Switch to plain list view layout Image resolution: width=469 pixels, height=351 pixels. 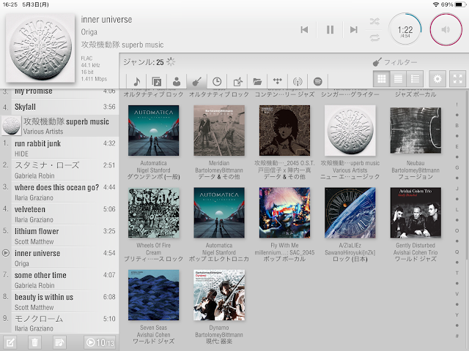[398, 79]
